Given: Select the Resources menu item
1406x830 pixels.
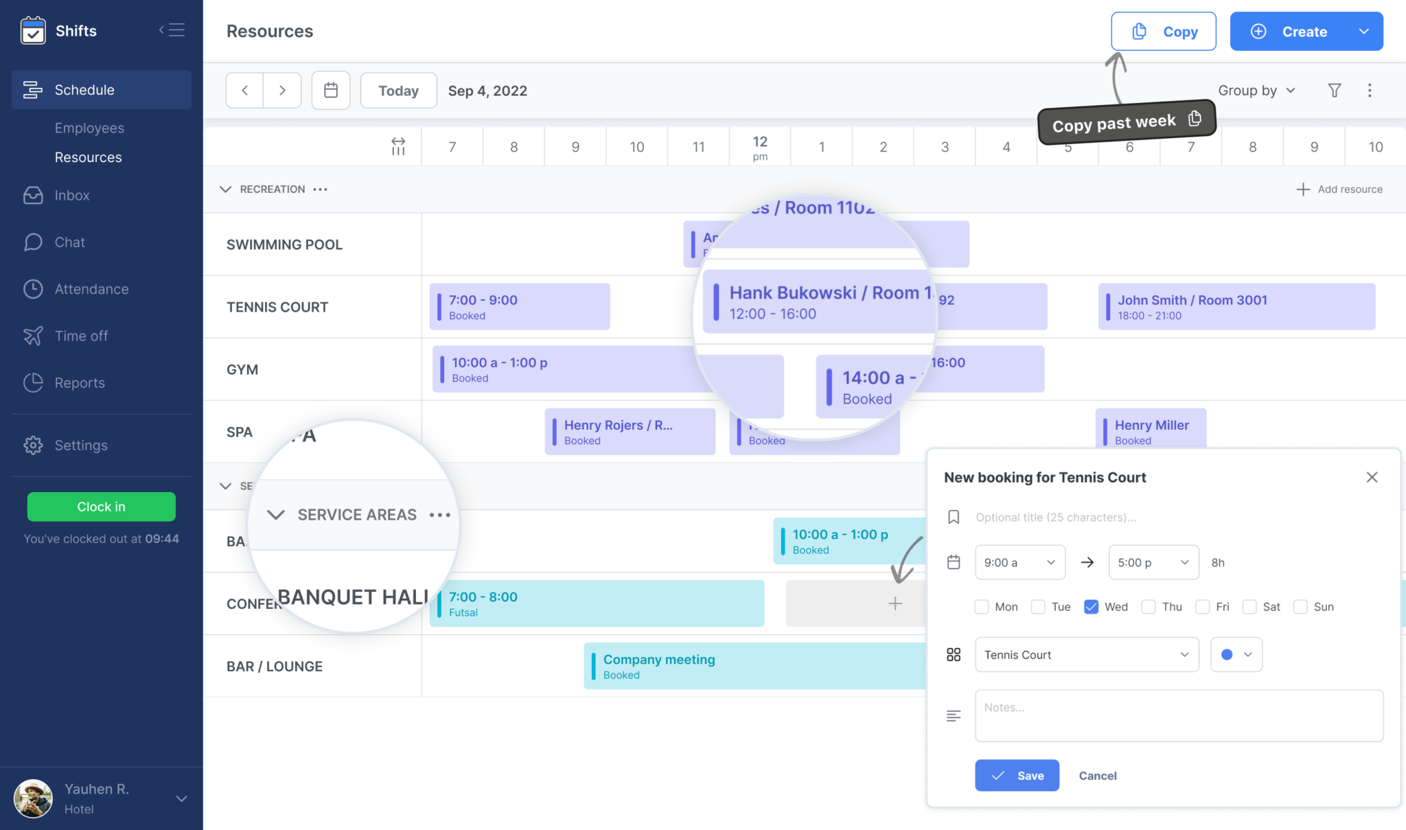Looking at the screenshot, I should pos(88,157).
